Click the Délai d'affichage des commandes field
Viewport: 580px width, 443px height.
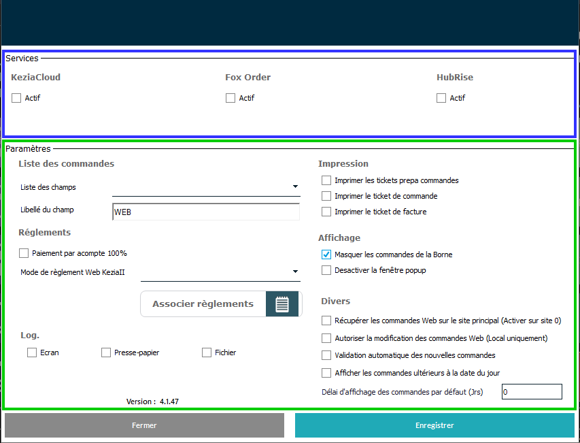coord(531,392)
